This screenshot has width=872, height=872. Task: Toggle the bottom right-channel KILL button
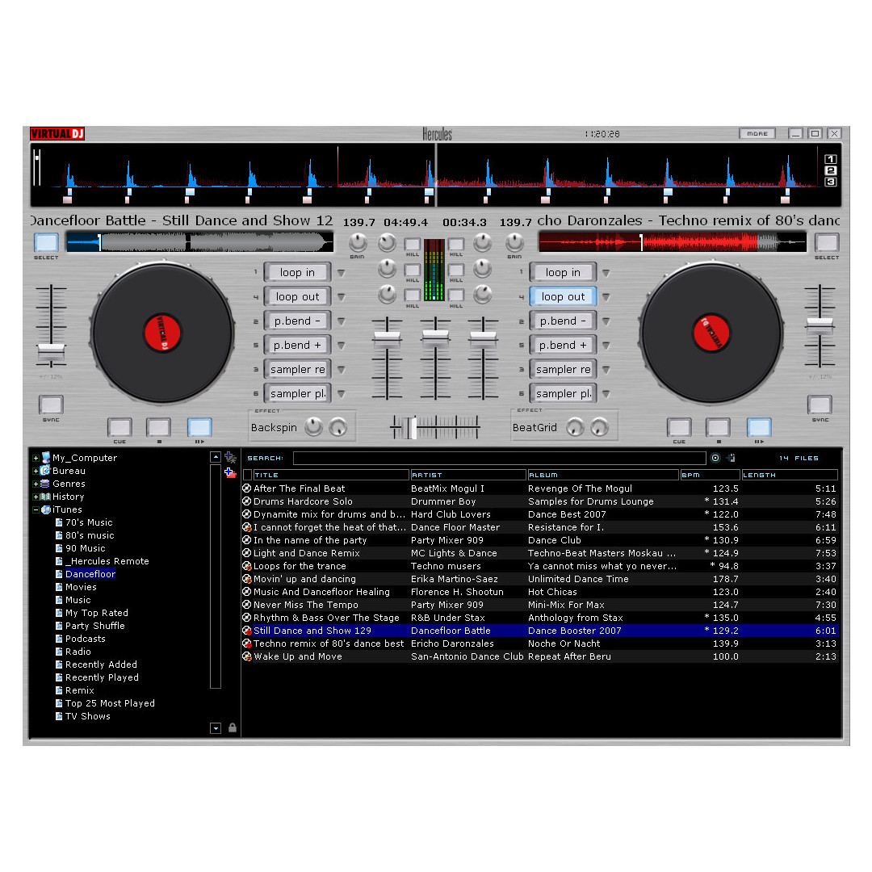456,296
